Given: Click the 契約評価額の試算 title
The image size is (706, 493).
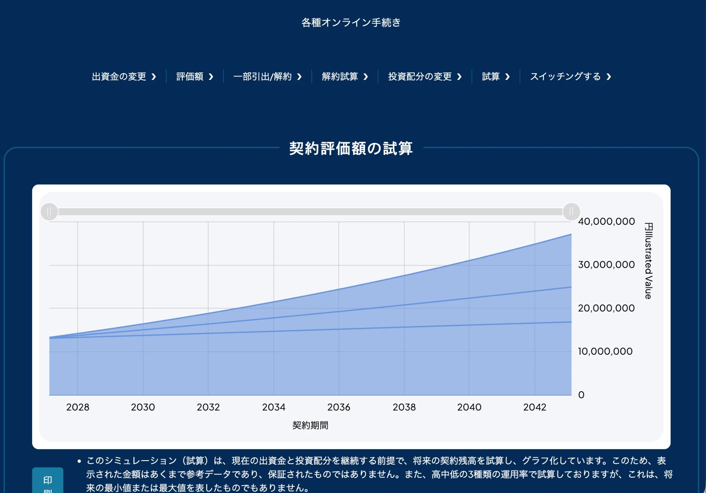Looking at the screenshot, I should tap(351, 148).
